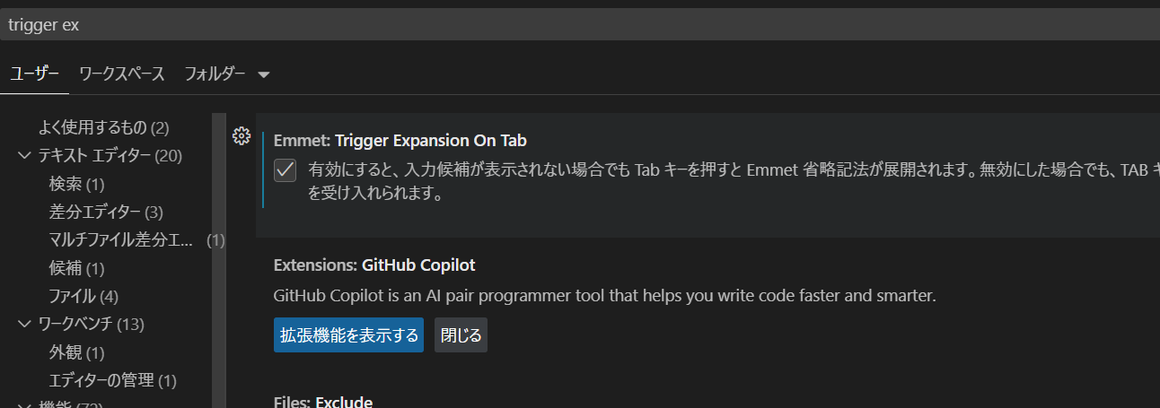Switch to the ワークスペース settings tab
1160x408 pixels.
(x=122, y=74)
